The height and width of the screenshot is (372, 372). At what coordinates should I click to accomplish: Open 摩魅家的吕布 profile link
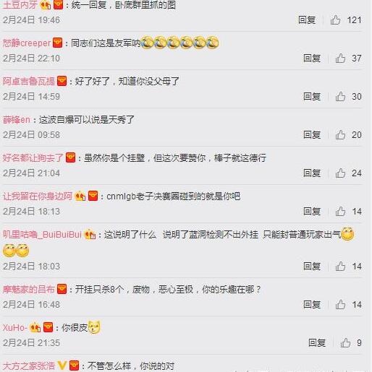(29, 289)
